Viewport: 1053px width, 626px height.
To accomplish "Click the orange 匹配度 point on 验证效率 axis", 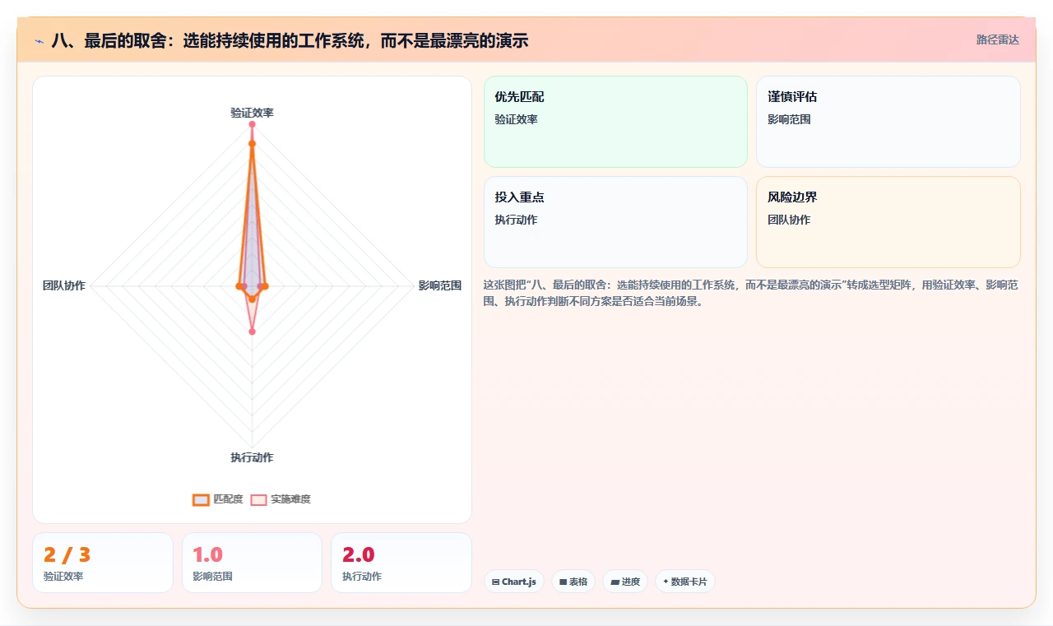I will 252,143.
